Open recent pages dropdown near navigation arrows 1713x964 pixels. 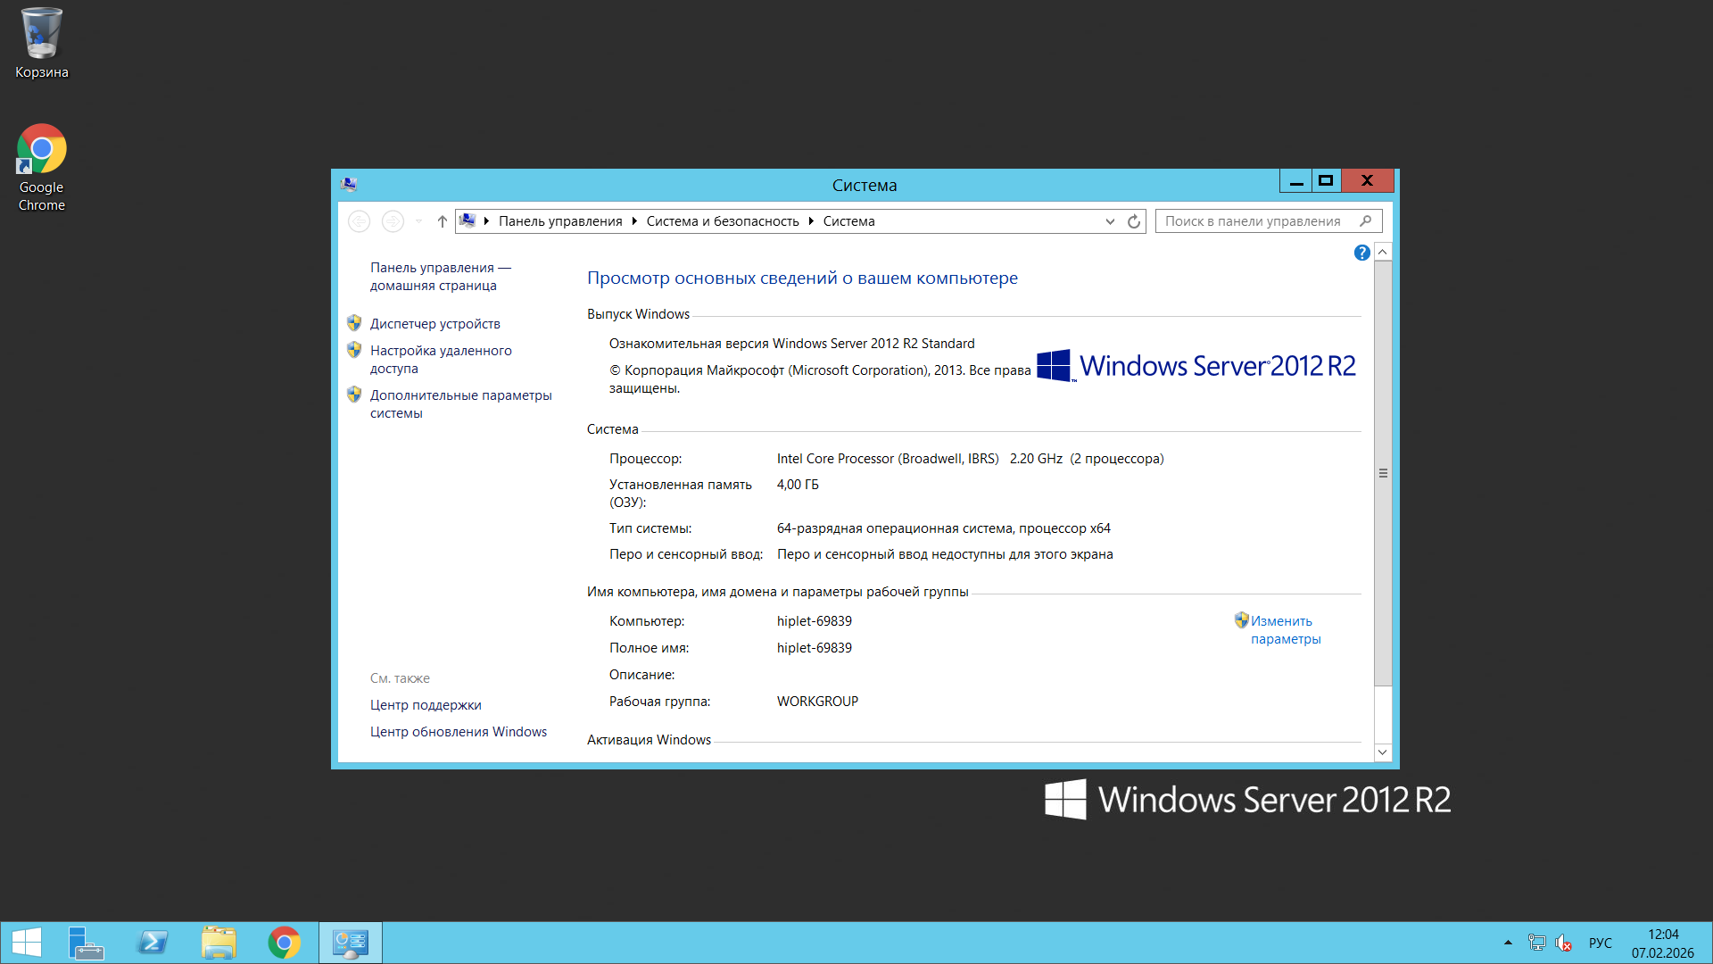click(418, 221)
